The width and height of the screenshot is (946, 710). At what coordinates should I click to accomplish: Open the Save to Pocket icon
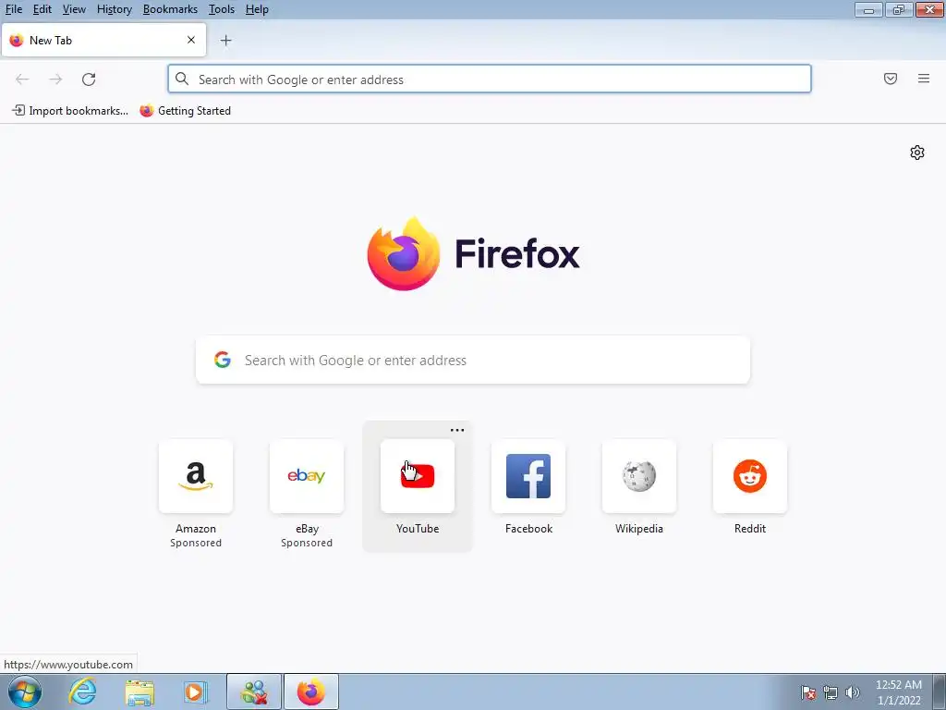pos(891,79)
